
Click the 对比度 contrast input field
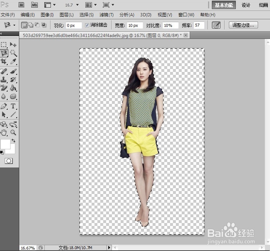[170, 25]
